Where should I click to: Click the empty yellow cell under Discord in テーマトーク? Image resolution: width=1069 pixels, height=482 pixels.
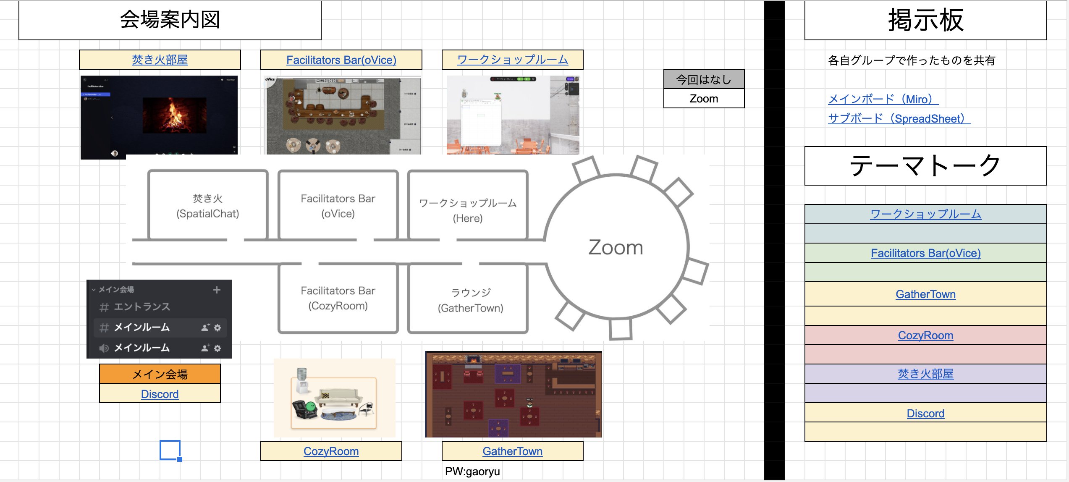point(925,432)
